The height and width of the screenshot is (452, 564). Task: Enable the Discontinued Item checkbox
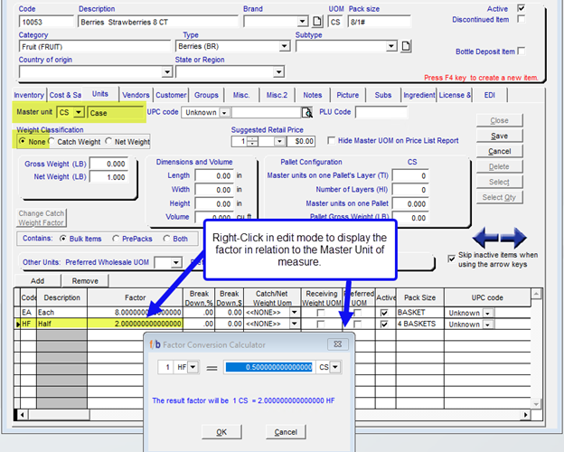521,20
